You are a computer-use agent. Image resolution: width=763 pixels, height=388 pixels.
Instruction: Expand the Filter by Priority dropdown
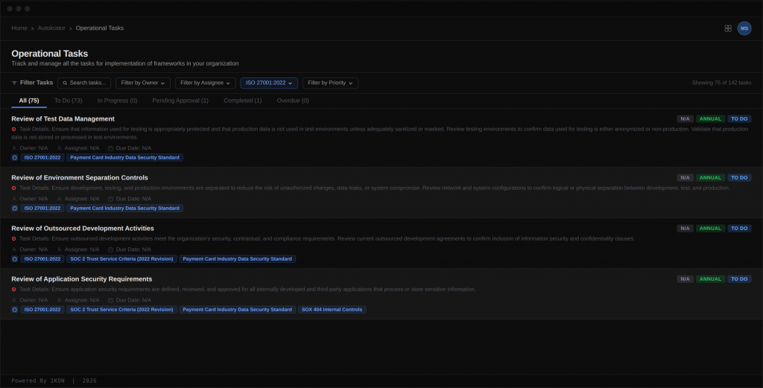(x=330, y=83)
